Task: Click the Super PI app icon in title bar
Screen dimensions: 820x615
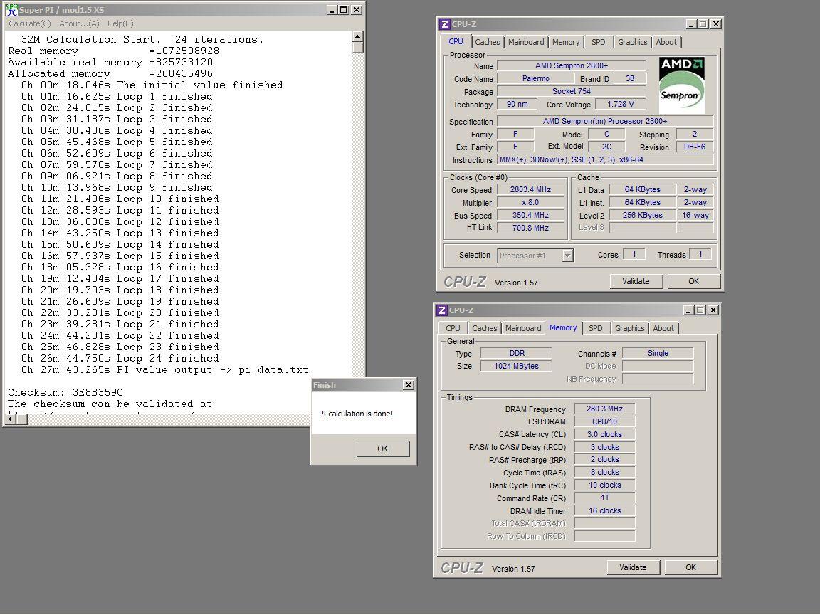Action: click(11, 9)
